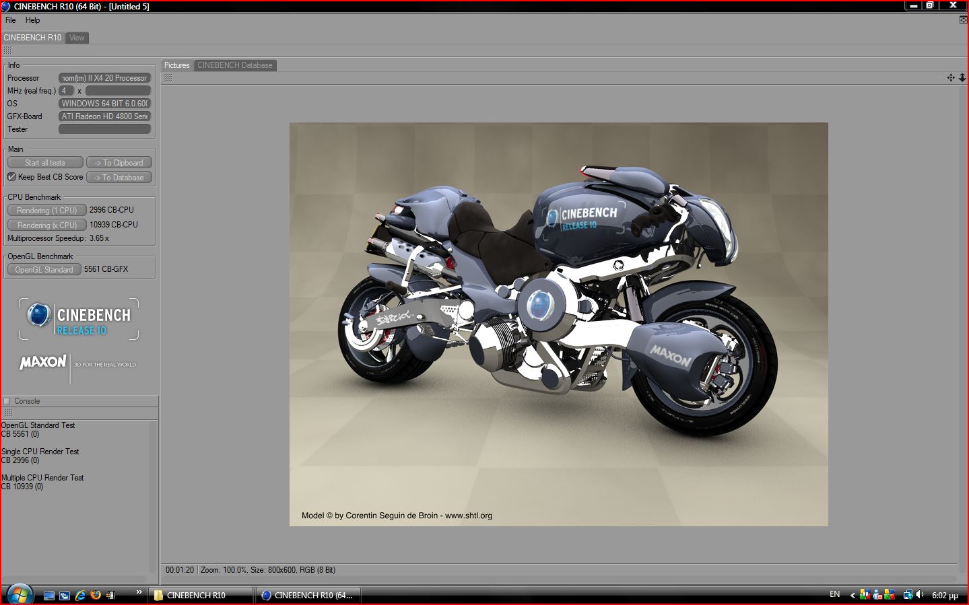Click the Pictures panel grip handle icon
Screen dimensions: 969x605
pos(168,78)
